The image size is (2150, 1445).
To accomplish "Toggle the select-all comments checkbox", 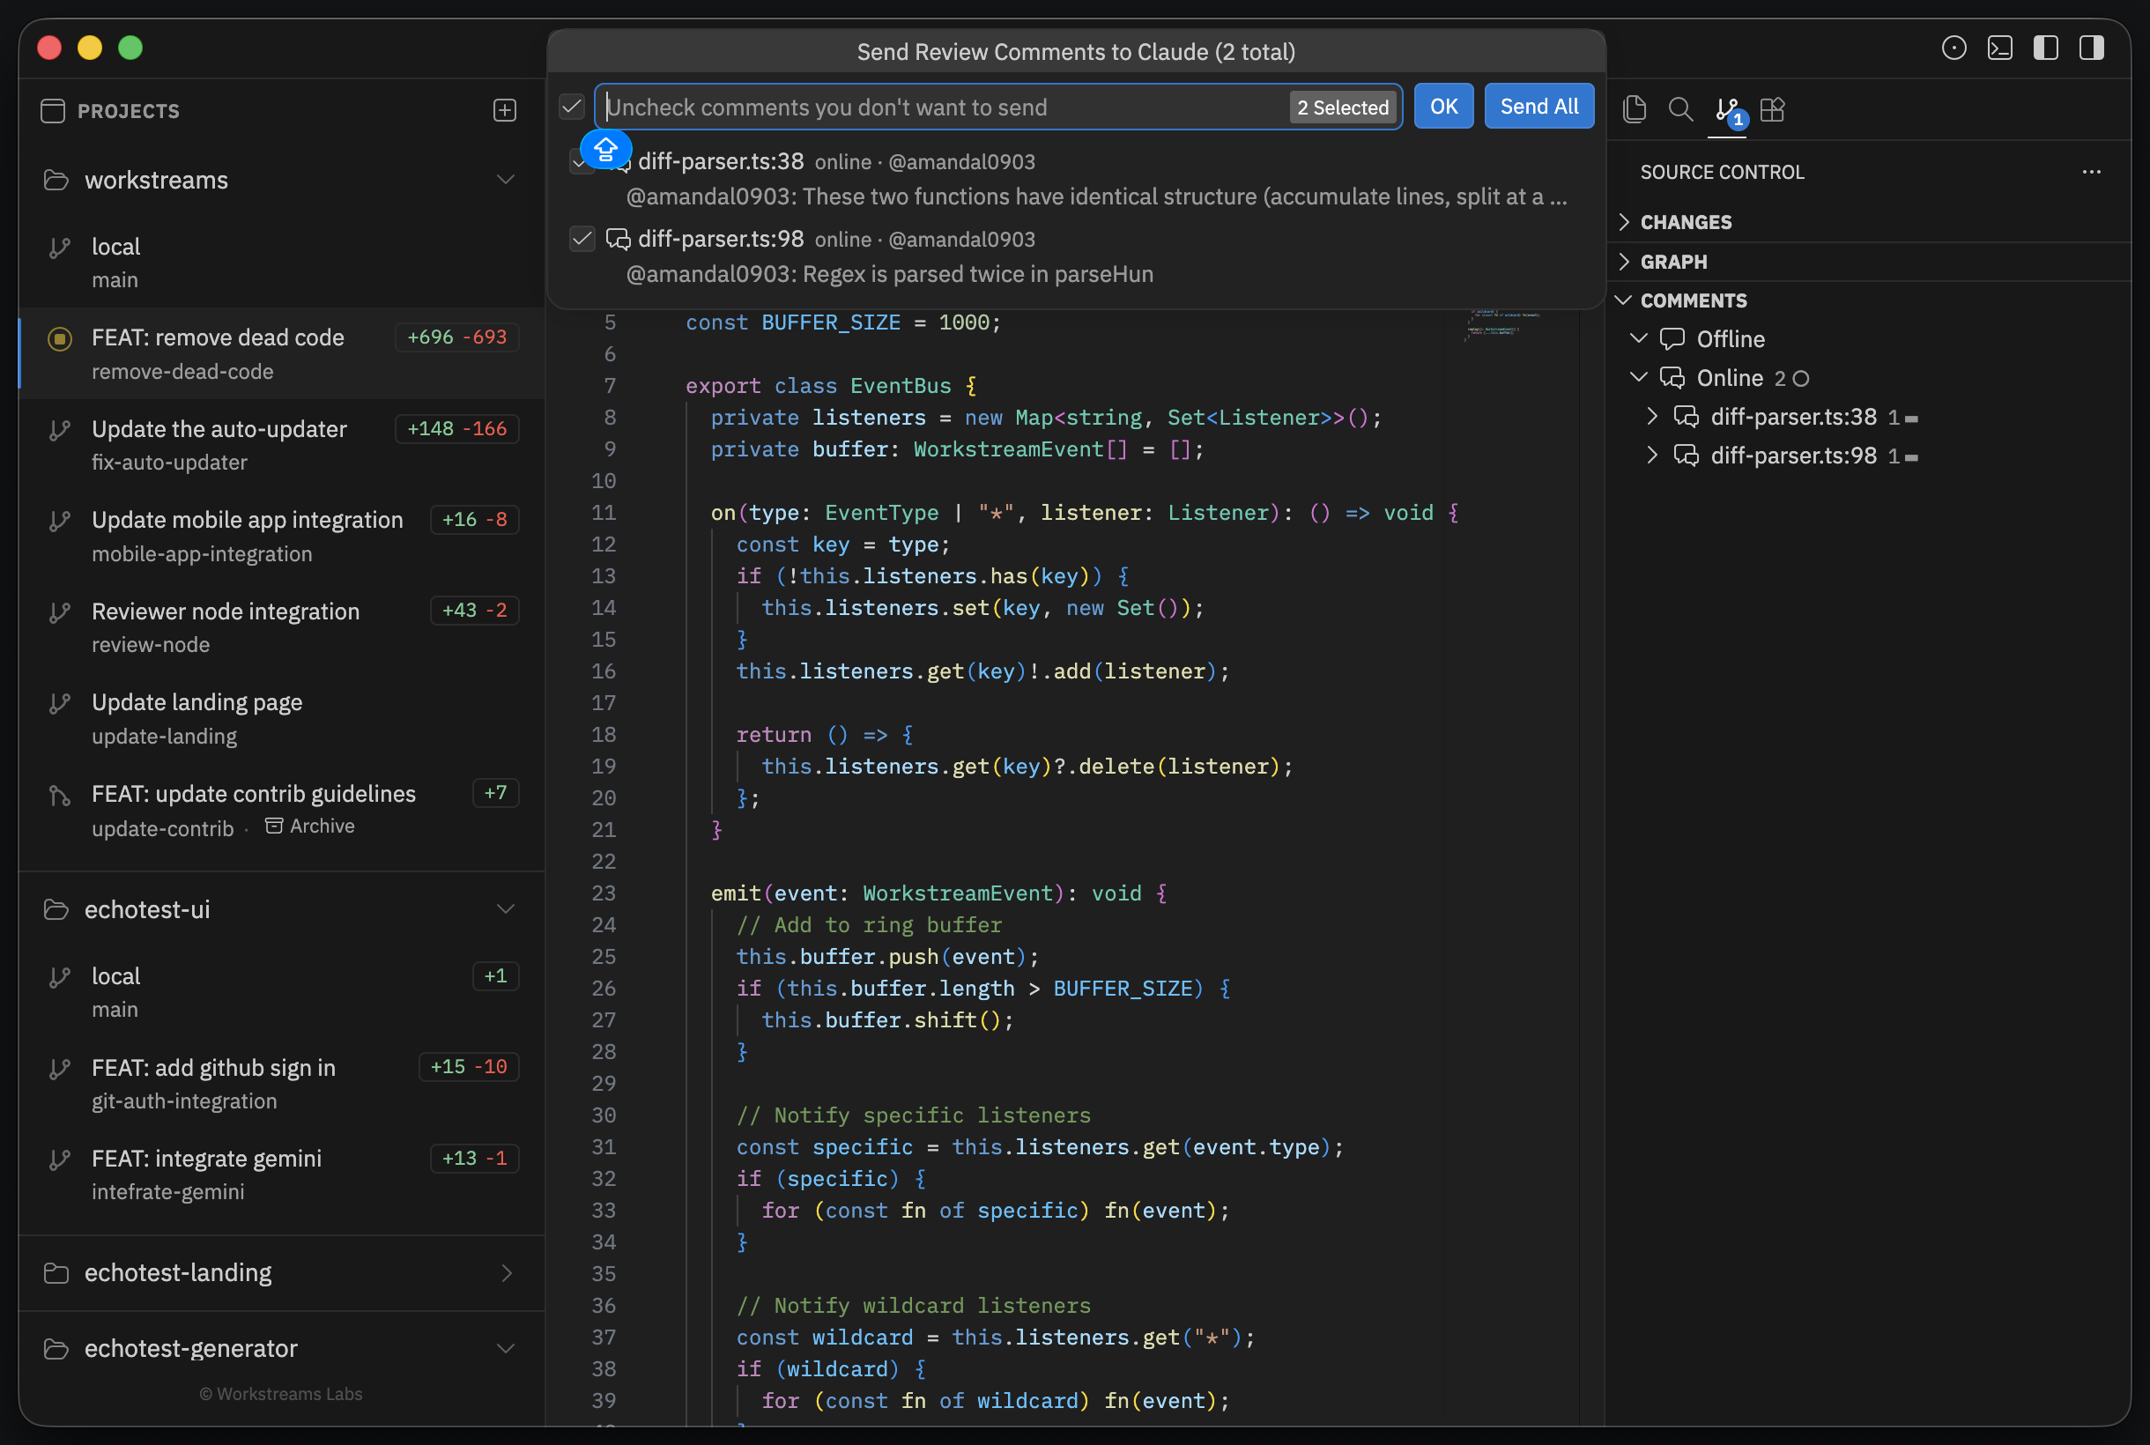I will [572, 107].
